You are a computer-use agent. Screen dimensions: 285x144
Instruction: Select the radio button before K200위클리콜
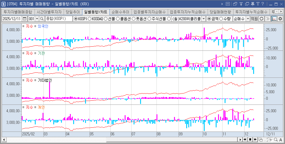pyautogui.click(x=169, y=19)
